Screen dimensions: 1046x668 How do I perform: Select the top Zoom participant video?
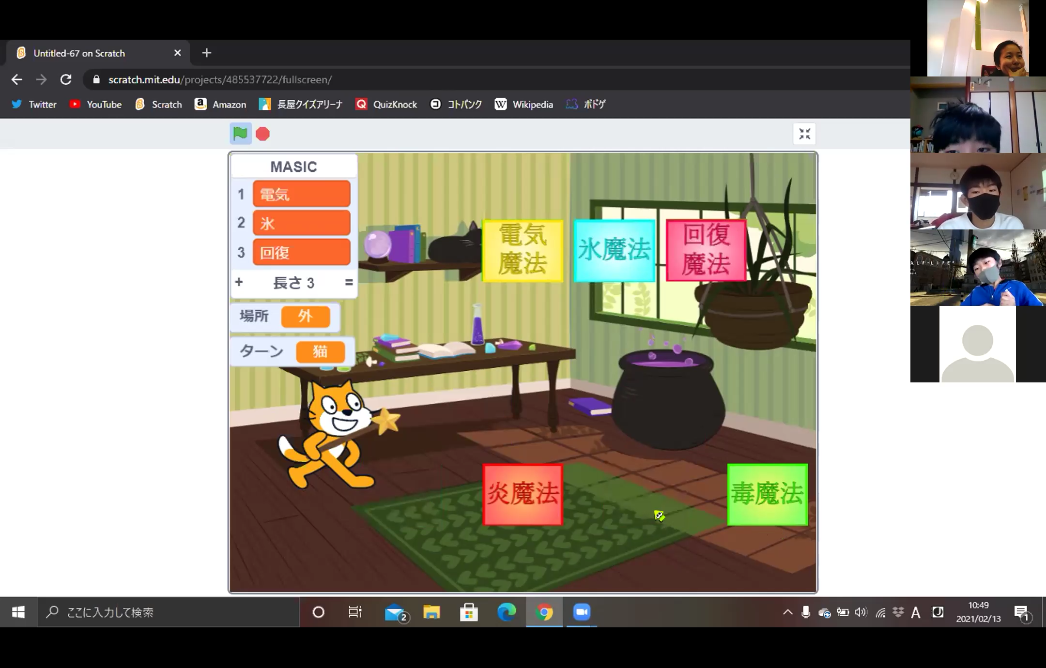coord(978,38)
